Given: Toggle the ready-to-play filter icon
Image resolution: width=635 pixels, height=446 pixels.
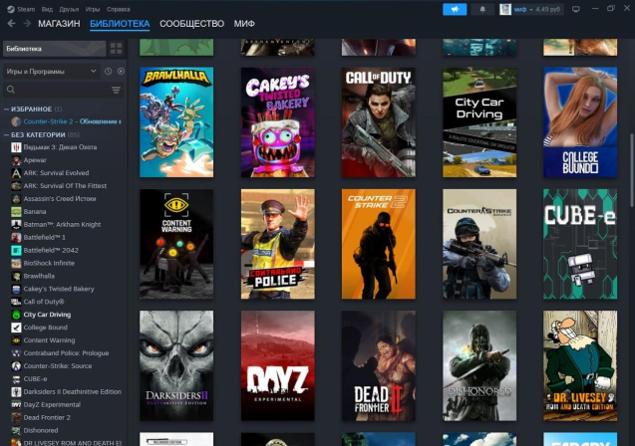Looking at the screenshot, I should point(120,72).
